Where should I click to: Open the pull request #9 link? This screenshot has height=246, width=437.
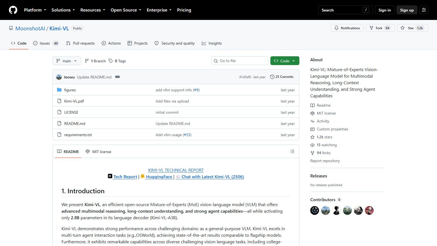(196, 90)
